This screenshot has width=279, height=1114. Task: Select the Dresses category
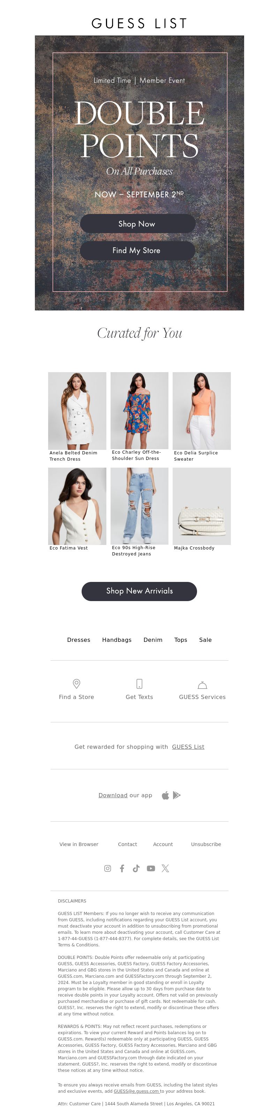[x=79, y=640]
